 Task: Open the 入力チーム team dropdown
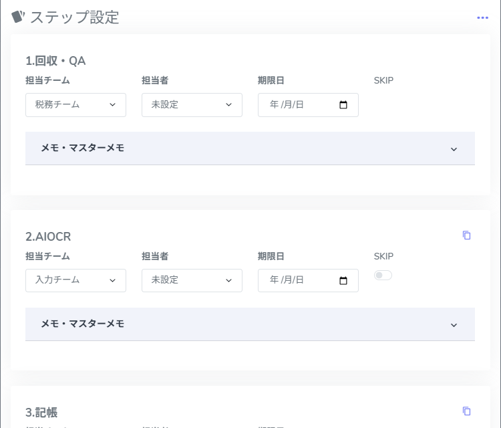click(x=75, y=281)
